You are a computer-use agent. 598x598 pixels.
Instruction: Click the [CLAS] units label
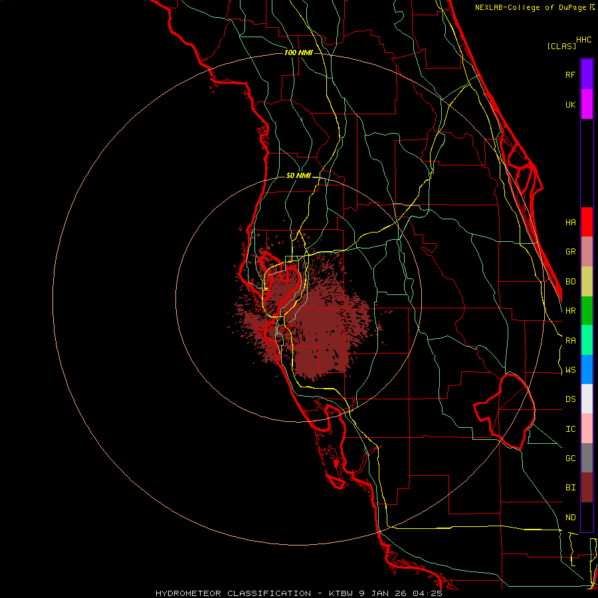tap(561, 46)
